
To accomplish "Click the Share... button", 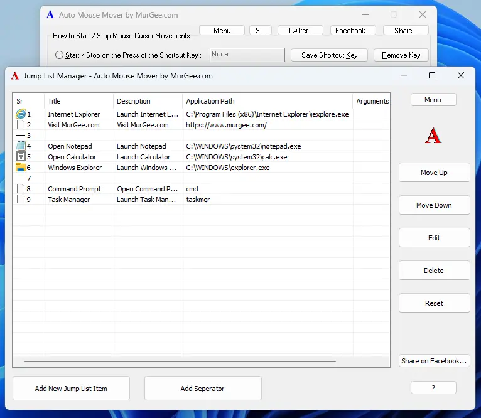I will (x=406, y=30).
